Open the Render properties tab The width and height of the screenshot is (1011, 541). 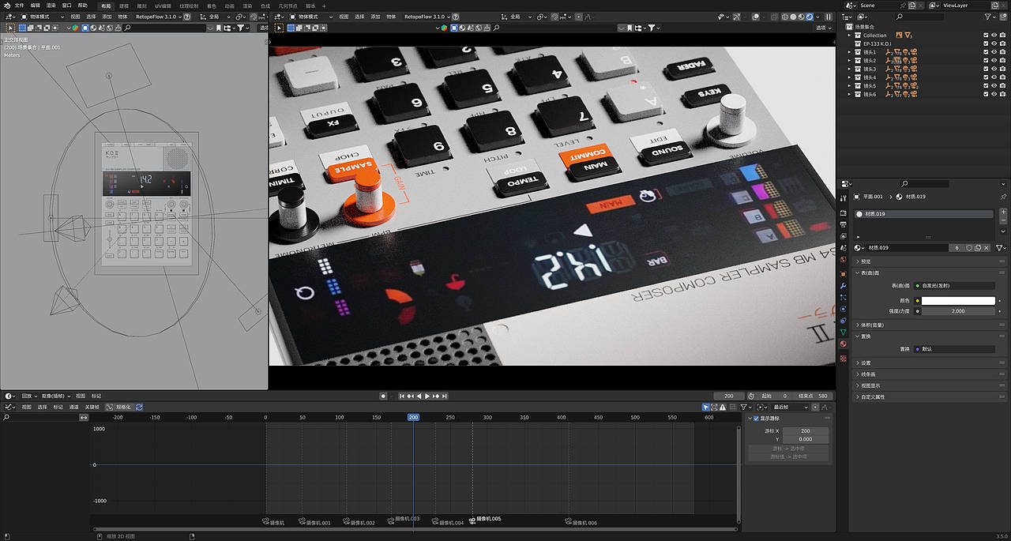point(844,212)
